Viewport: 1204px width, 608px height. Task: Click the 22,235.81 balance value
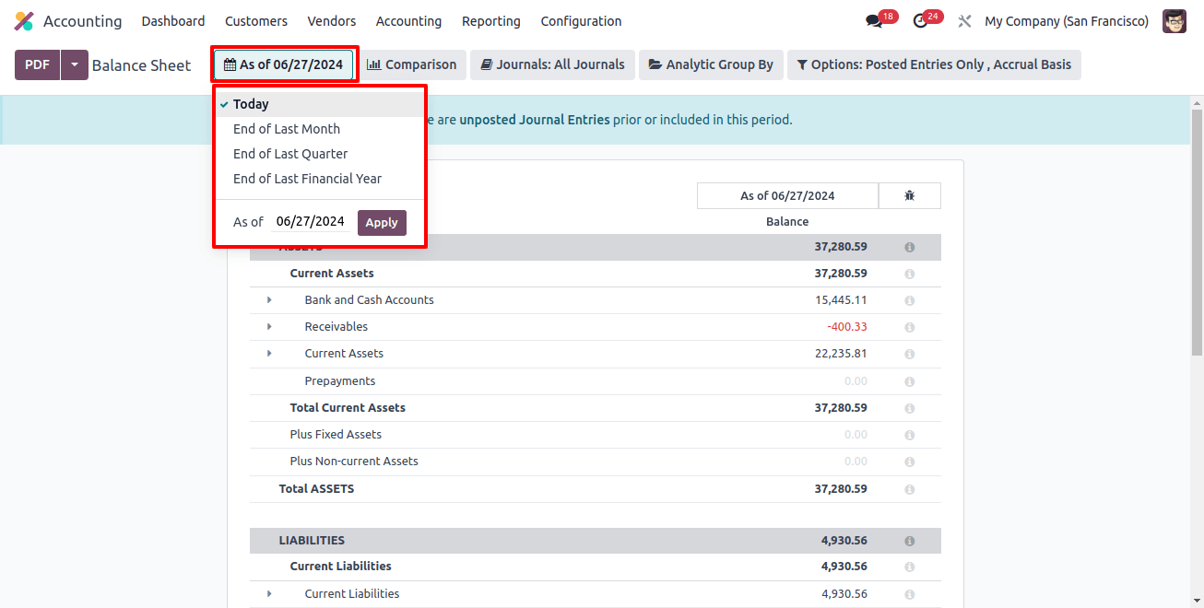coord(841,354)
